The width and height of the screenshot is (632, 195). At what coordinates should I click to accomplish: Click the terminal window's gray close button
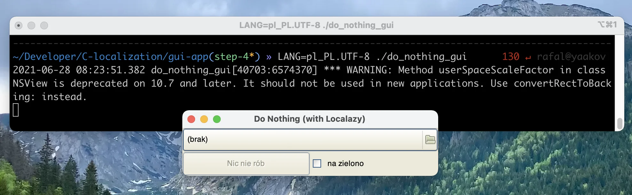click(x=19, y=25)
